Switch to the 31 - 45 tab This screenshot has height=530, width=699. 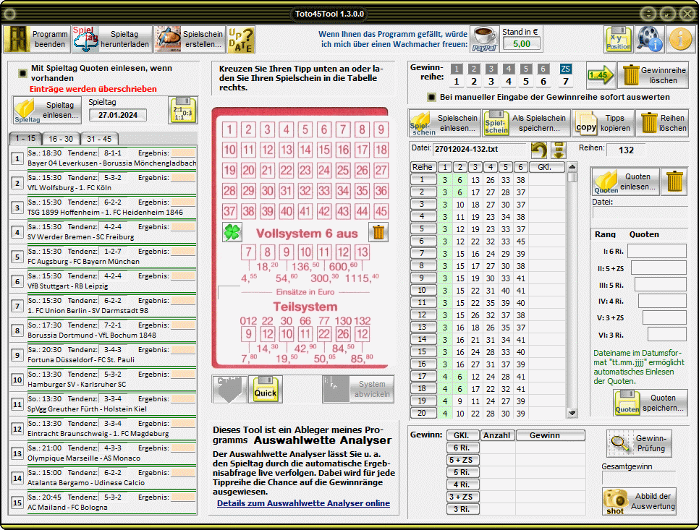pos(99,139)
